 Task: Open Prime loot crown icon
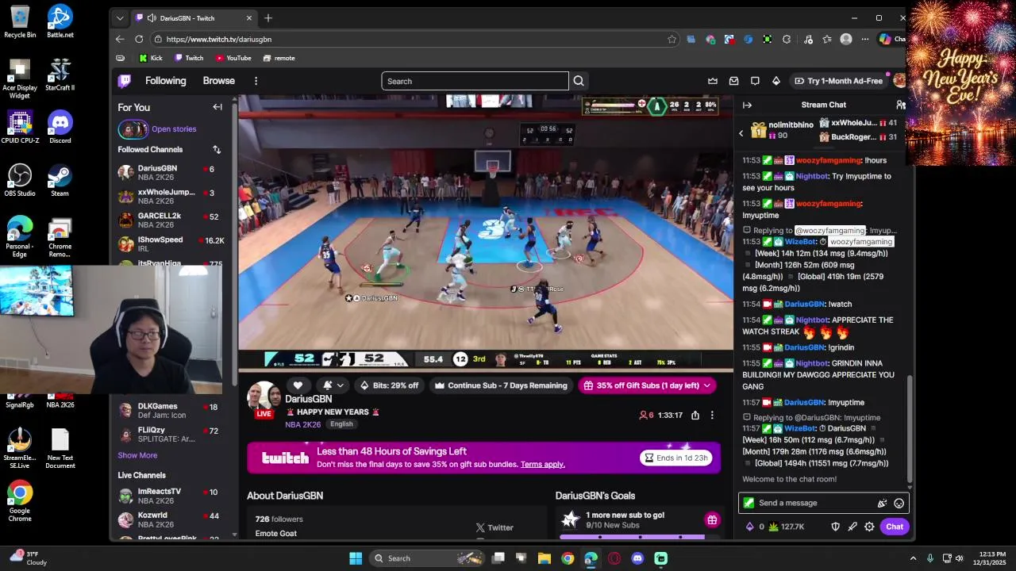713,81
